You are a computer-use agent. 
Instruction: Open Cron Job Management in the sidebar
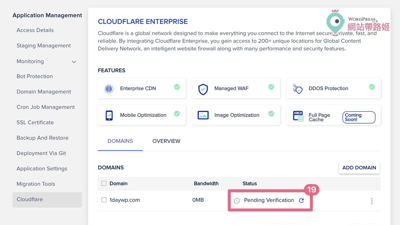(x=46, y=107)
